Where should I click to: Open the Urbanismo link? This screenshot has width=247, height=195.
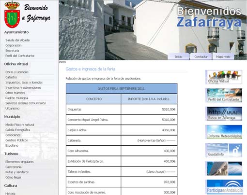click(x=12, y=108)
